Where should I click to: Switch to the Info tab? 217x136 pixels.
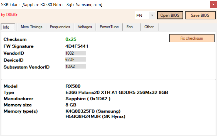tap(8, 27)
